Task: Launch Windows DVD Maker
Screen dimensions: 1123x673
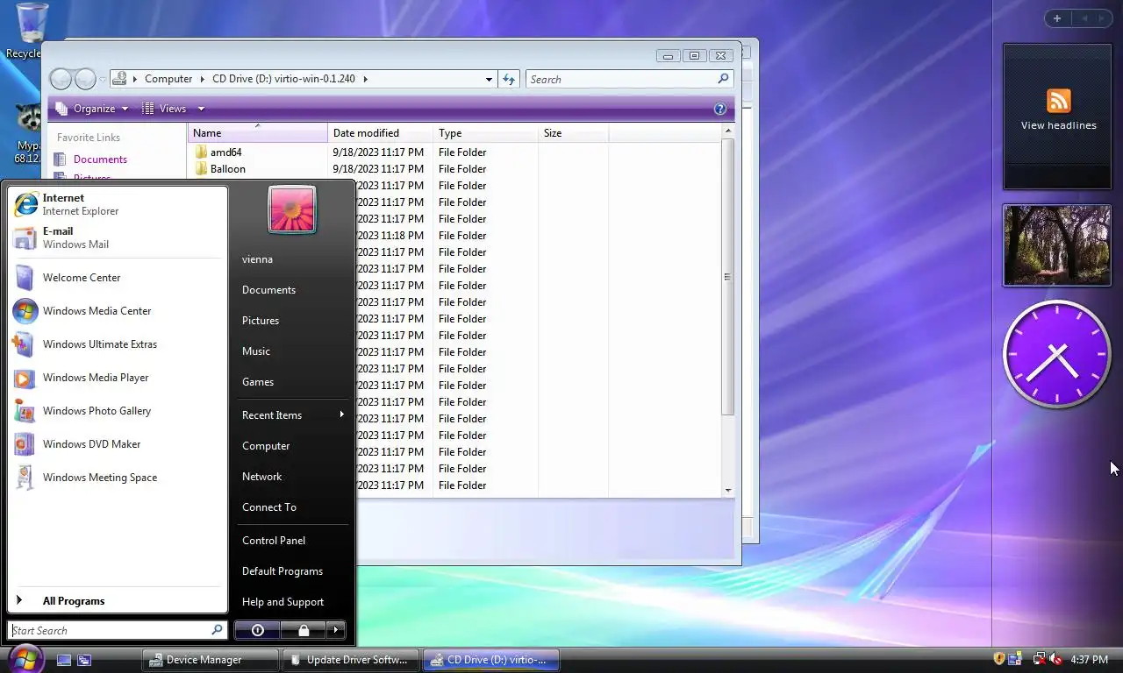Action: (x=117, y=444)
